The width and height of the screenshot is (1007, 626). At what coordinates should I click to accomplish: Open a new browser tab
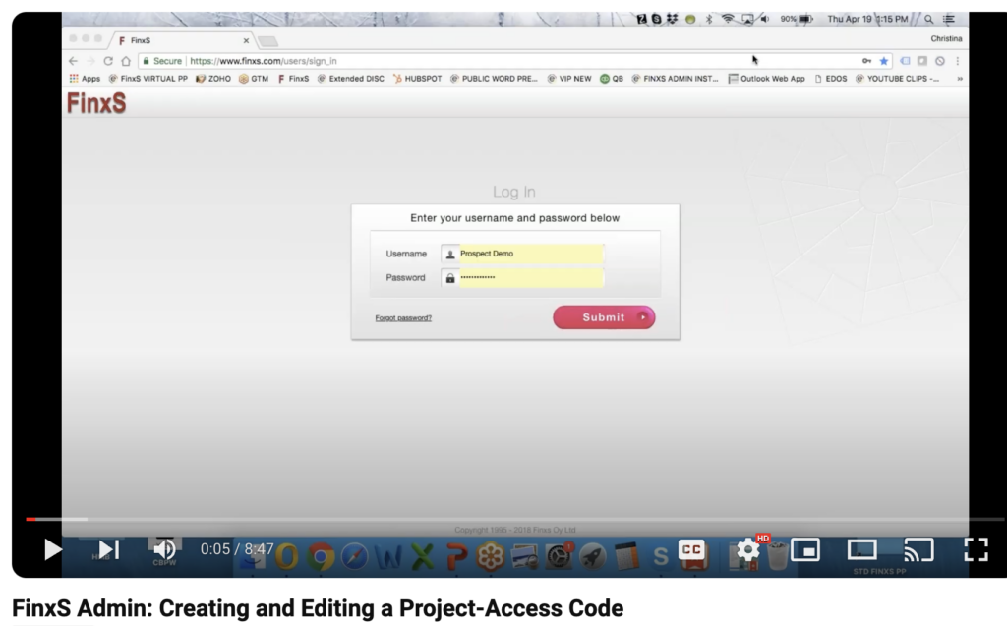267,41
